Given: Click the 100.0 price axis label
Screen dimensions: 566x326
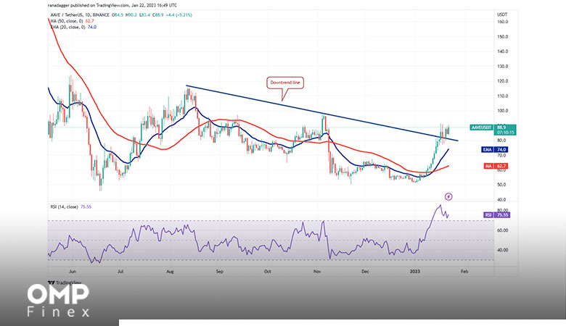Looking at the screenshot, I should point(502,111).
